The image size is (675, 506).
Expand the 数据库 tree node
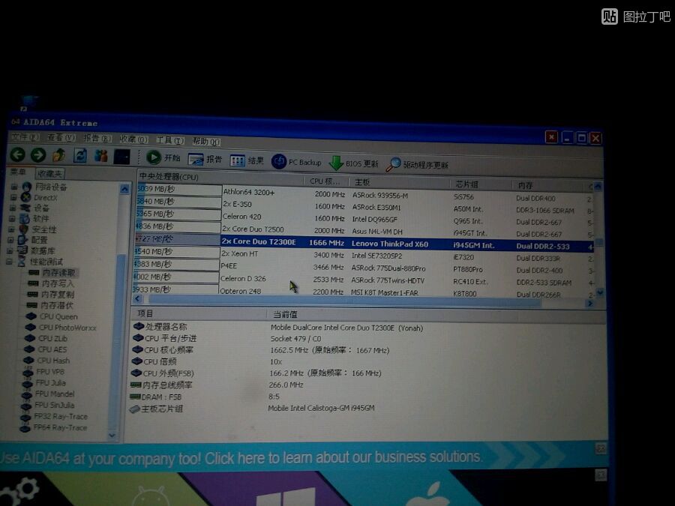[10, 250]
